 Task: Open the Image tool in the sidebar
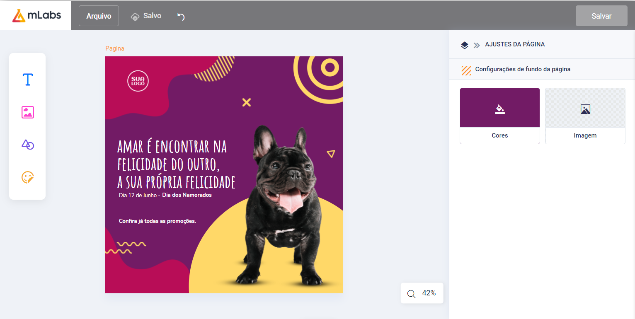(x=27, y=112)
